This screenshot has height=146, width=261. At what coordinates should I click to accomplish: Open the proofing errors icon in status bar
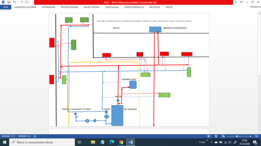click(x=35, y=136)
